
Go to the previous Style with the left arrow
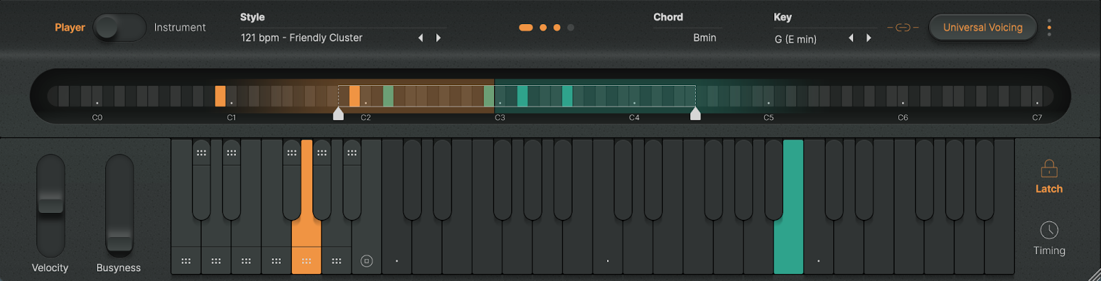420,38
